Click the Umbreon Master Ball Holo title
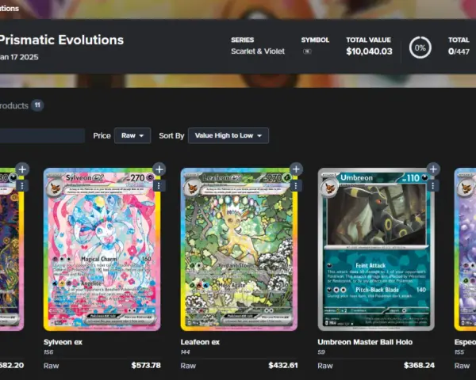This screenshot has height=380, width=476. [x=365, y=342]
